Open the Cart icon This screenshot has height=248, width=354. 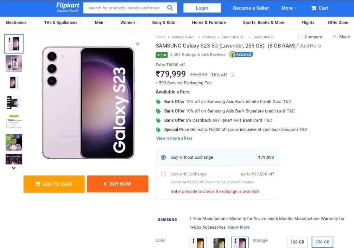click(x=314, y=8)
